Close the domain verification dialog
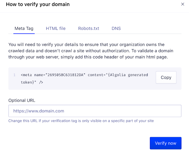The width and height of the screenshot is (189, 157). tap(183, 4)
